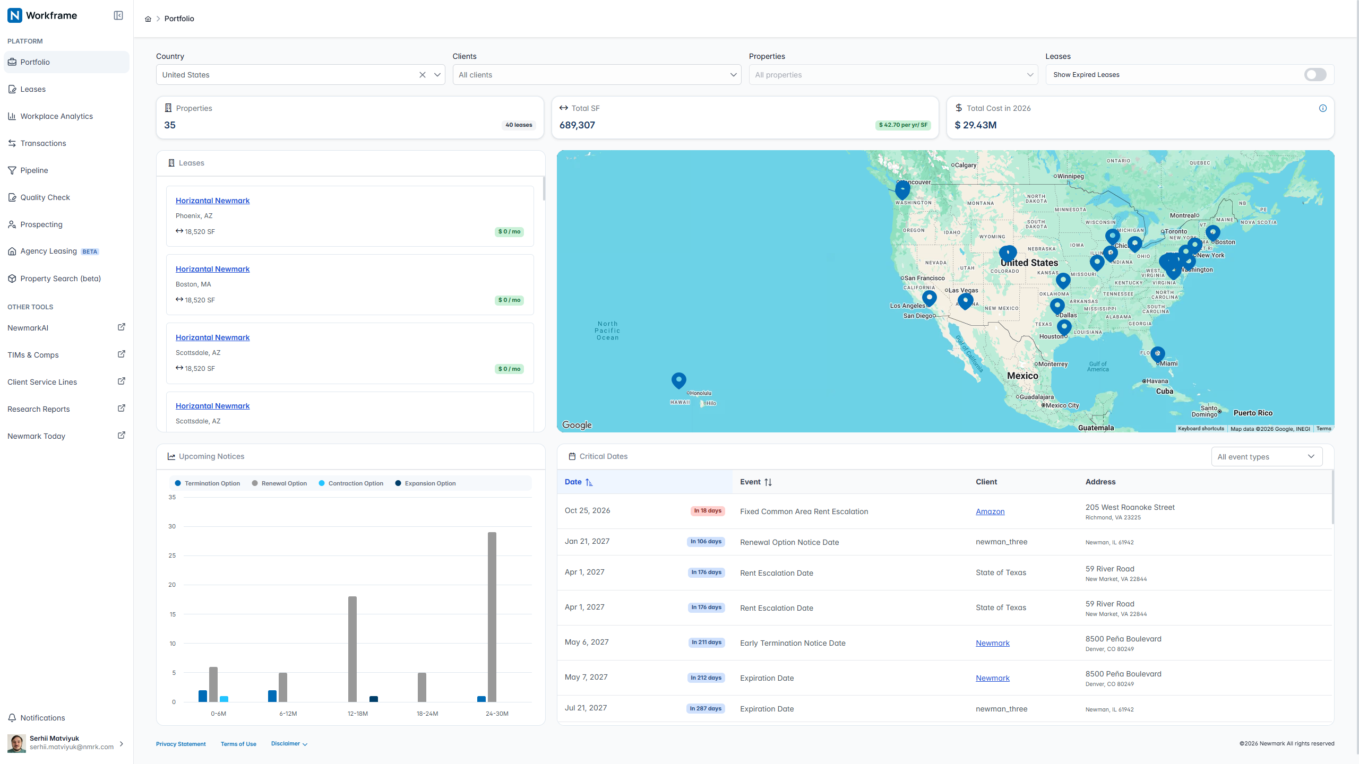Click the home breadcrumb icon
The width and height of the screenshot is (1359, 764).
point(148,19)
